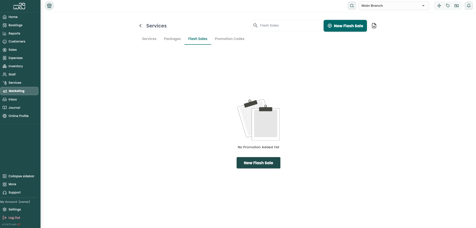Image resolution: width=476 pixels, height=228 pixels.
Task: Collapse the sidebar
Action: pos(19,176)
